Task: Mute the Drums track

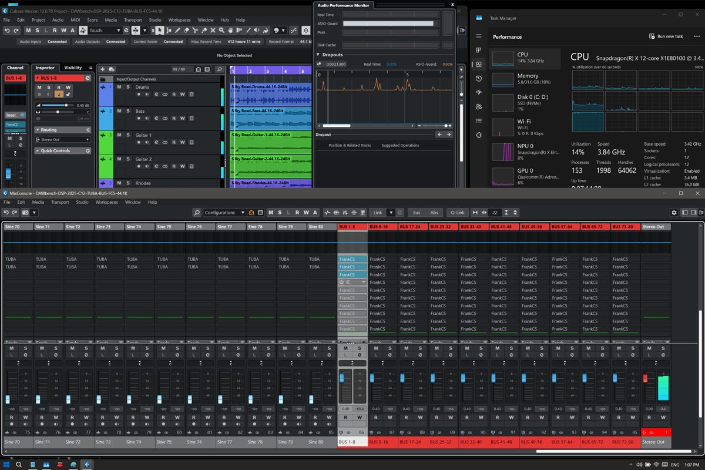Action: tap(119, 87)
